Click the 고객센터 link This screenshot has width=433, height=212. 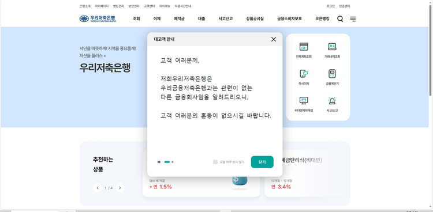150,6
